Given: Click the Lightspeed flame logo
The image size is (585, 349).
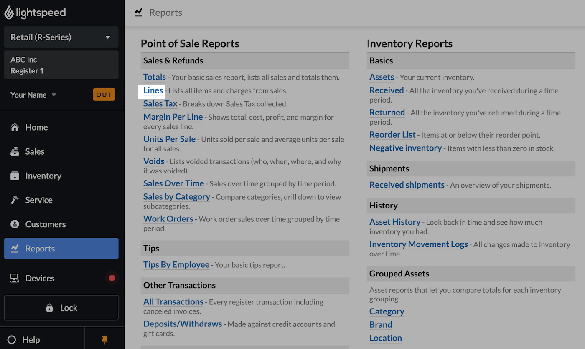Looking at the screenshot, I should (x=9, y=13).
